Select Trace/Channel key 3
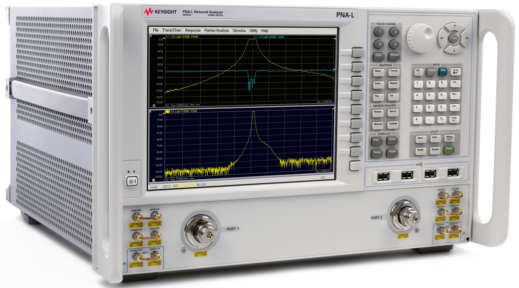The height and width of the screenshot is (288, 519). click(380, 44)
